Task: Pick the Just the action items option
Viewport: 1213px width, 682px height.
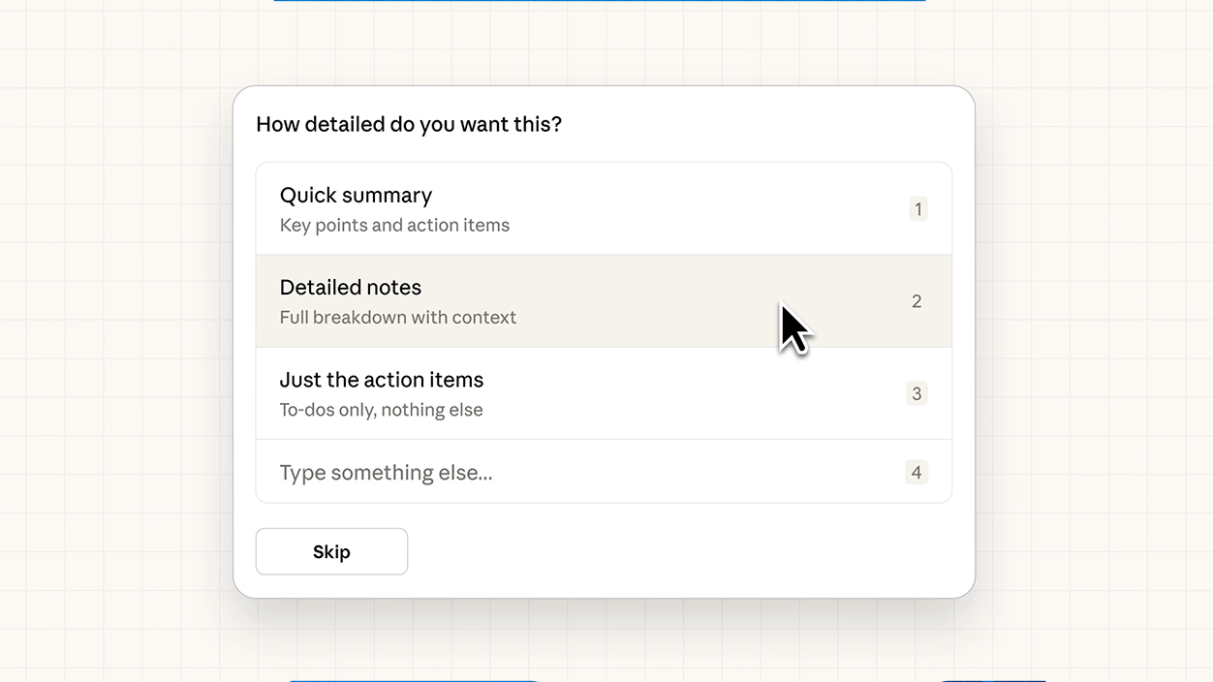Action: (x=581, y=394)
